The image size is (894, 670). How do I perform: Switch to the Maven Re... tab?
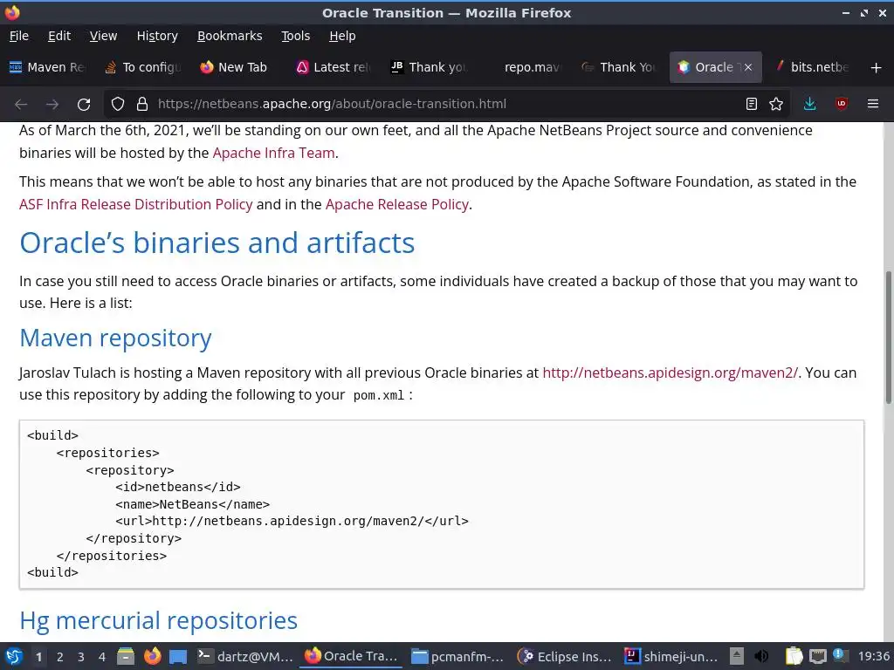tap(48, 67)
